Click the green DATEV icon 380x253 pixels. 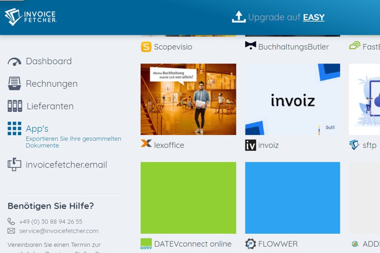(146, 244)
